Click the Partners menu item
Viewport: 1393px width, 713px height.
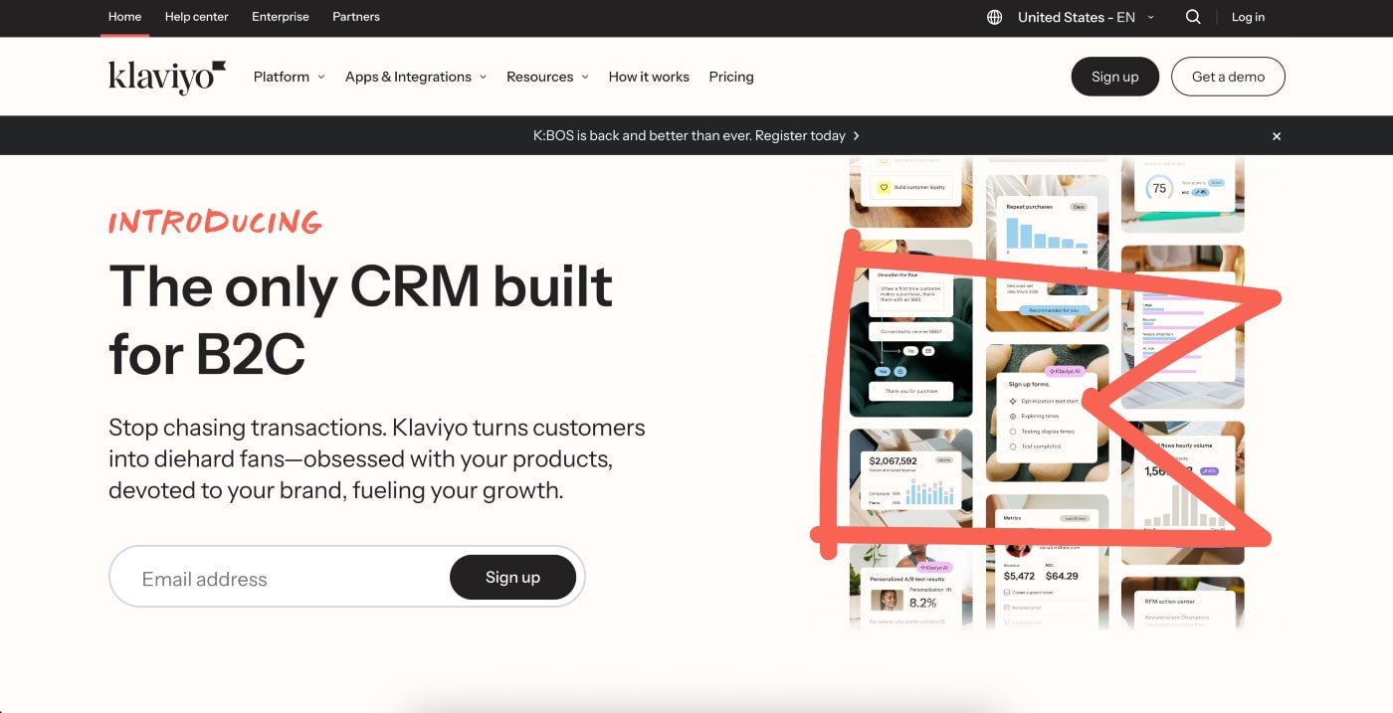point(355,17)
